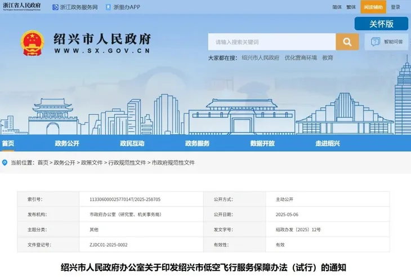This screenshot has height=277, width=411.
Task: Open the 智能问答 robot assistant icon
Action: 374,42
